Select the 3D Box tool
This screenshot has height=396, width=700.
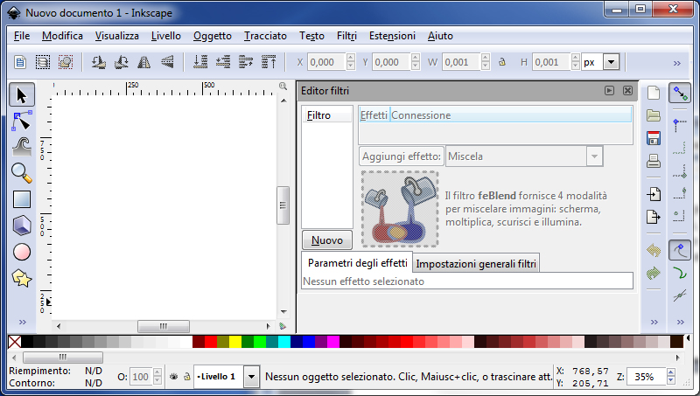[x=22, y=226]
